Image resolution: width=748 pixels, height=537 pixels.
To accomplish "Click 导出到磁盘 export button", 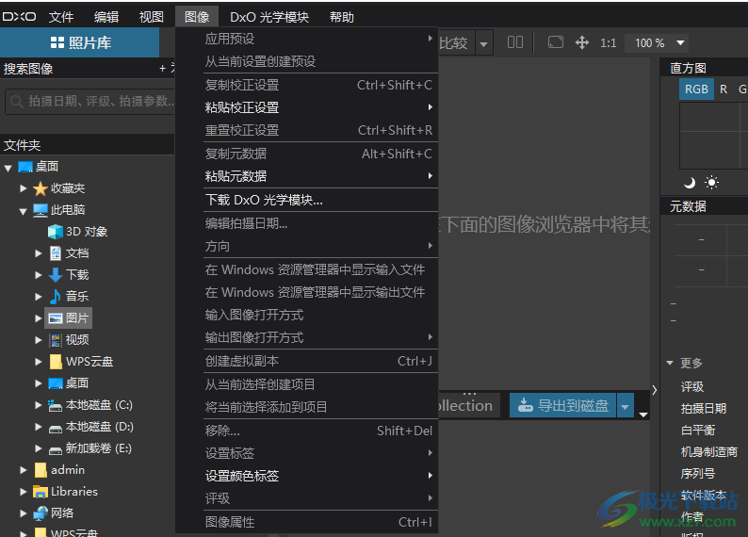I will click(x=563, y=406).
